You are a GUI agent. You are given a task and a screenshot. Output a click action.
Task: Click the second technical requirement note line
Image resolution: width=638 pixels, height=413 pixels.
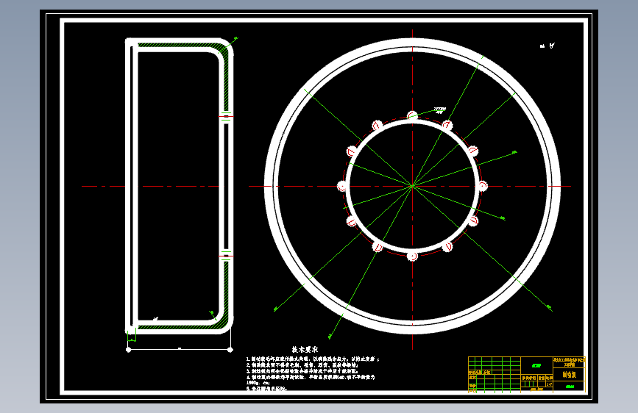pos(302,365)
